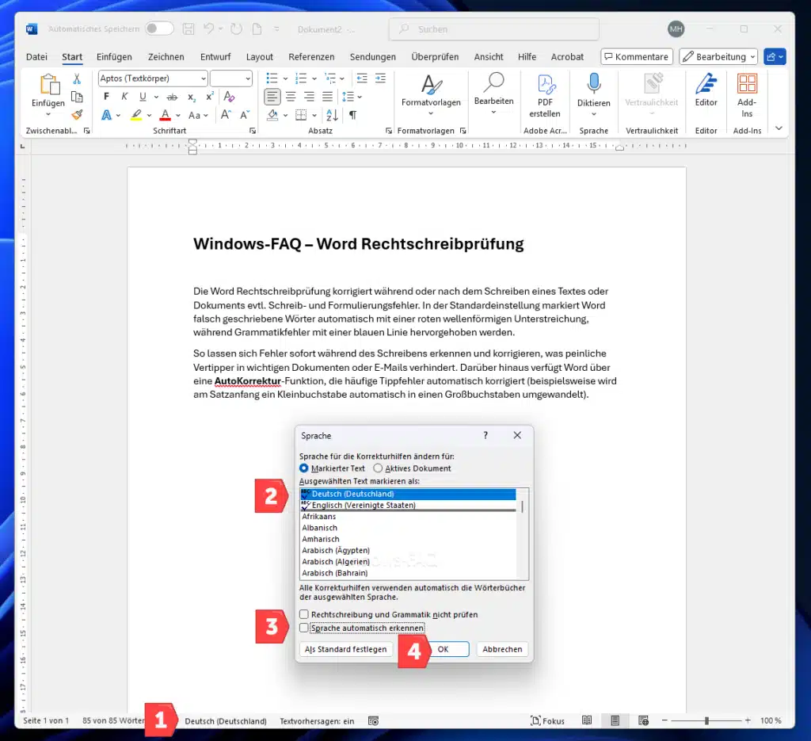Clear all formatting from text
The image size is (811, 741).
pos(229,96)
